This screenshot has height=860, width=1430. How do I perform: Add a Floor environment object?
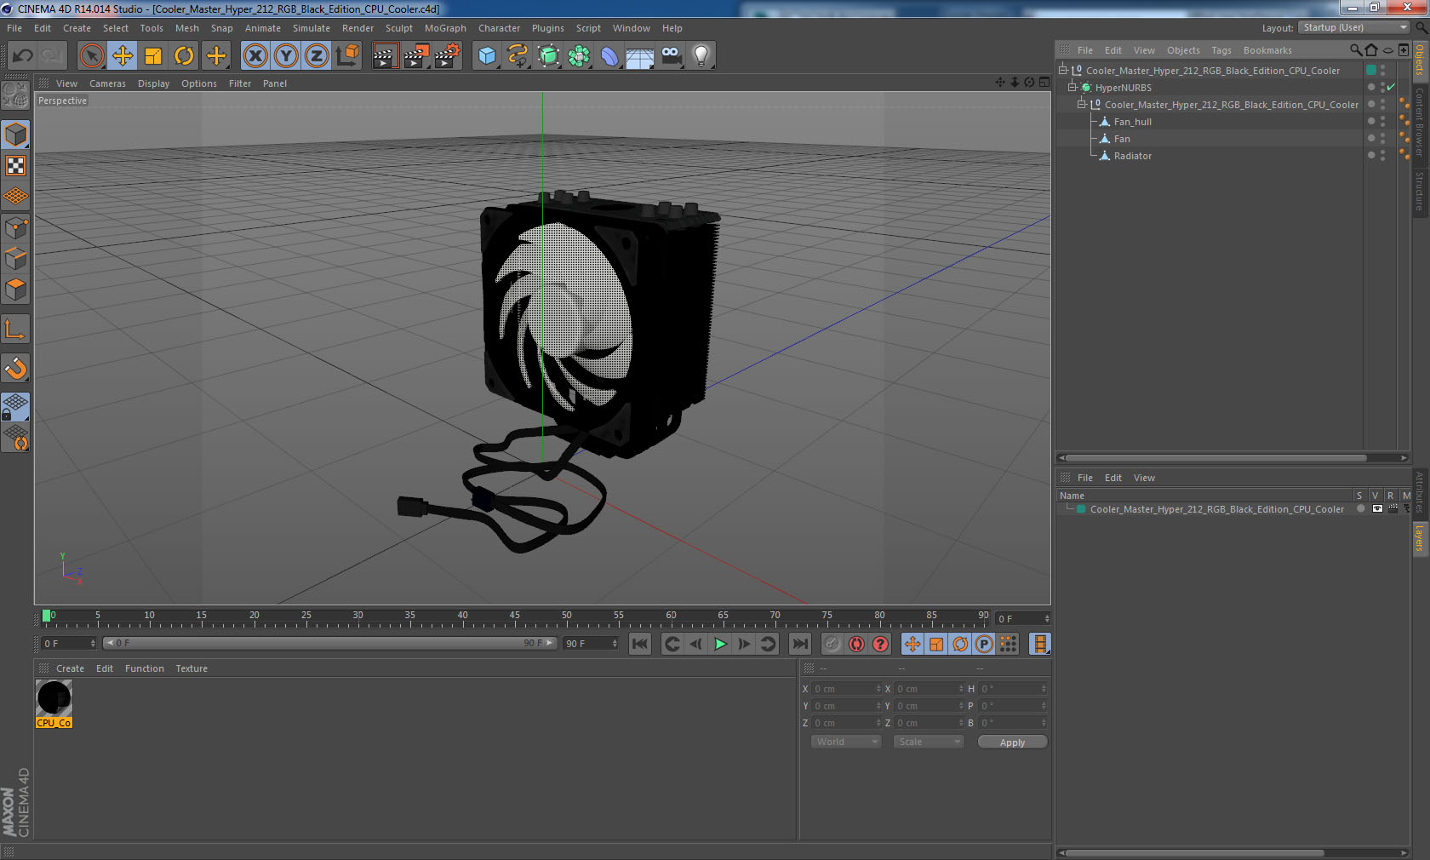point(640,56)
